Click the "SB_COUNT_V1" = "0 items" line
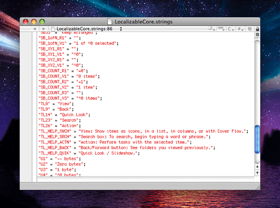The image size is (280, 208). (69, 76)
